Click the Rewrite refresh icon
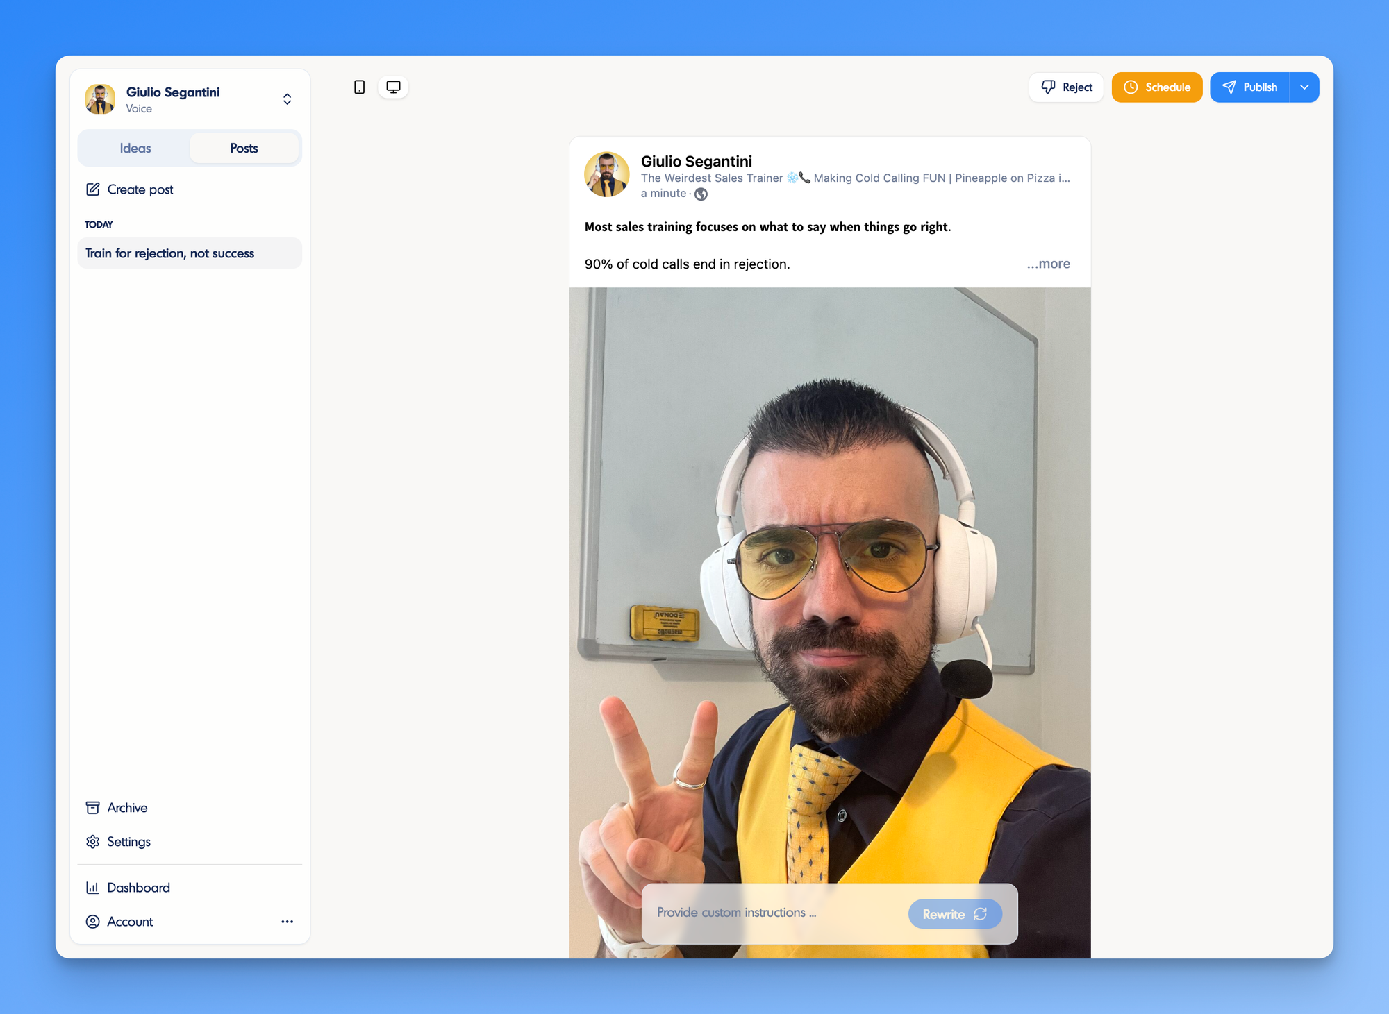The height and width of the screenshot is (1014, 1389). pos(982,913)
